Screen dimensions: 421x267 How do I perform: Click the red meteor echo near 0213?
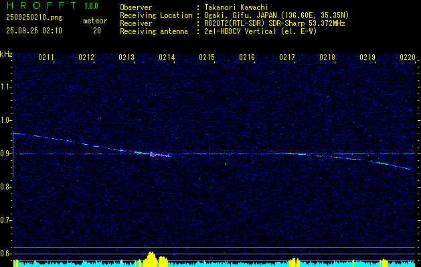point(156,154)
